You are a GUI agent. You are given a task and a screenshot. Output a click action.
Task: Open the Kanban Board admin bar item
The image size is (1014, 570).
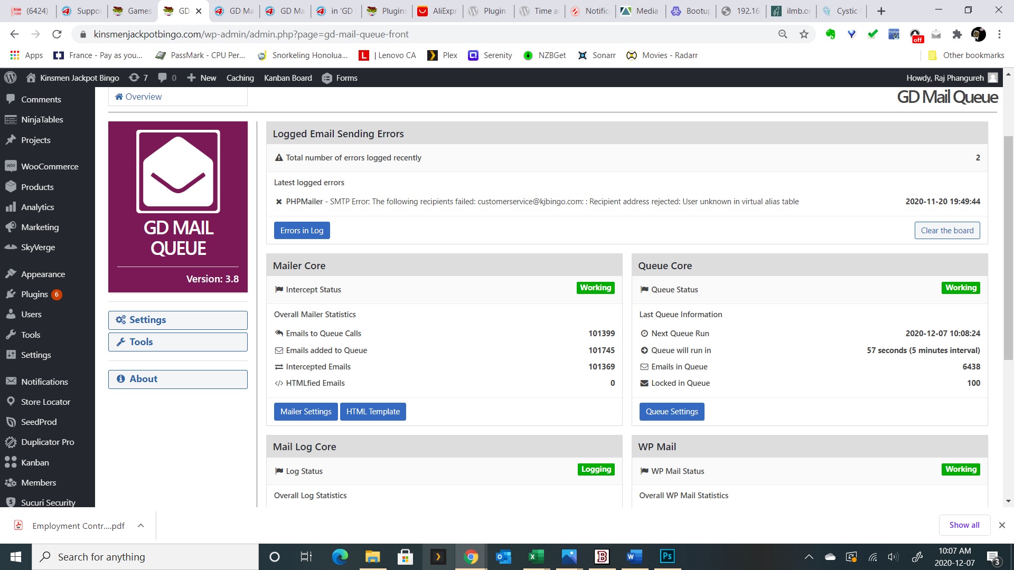click(288, 78)
